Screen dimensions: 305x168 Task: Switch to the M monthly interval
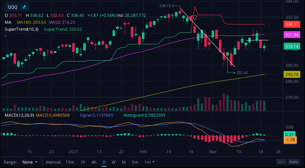tap(124, 162)
